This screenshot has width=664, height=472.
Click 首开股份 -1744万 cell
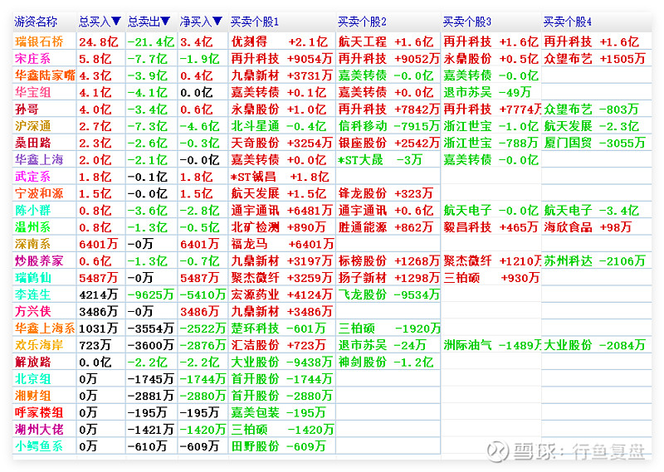(282, 379)
